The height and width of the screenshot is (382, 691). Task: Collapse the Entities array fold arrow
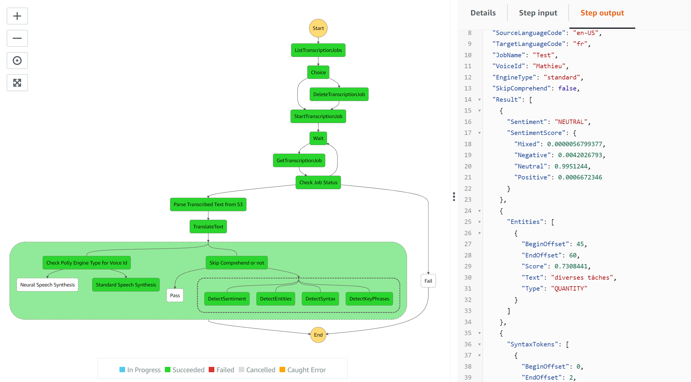(x=479, y=222)
